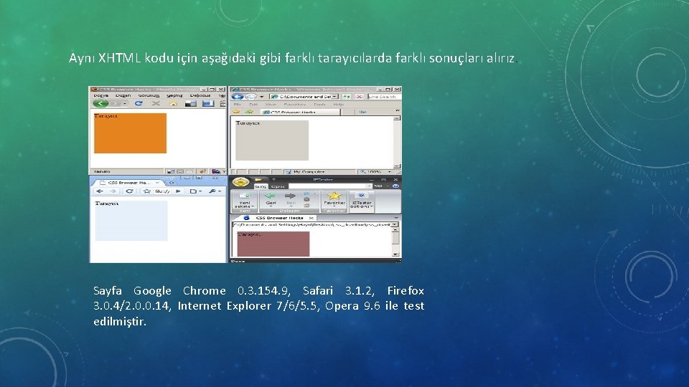Viewport: 689px width, 387px height.
Task: Open the page menu dropdown in Chrome
Action: [x=195, y=191]
